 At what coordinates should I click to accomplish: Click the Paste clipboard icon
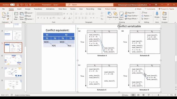pyautogui.click(x=4, y=14)
